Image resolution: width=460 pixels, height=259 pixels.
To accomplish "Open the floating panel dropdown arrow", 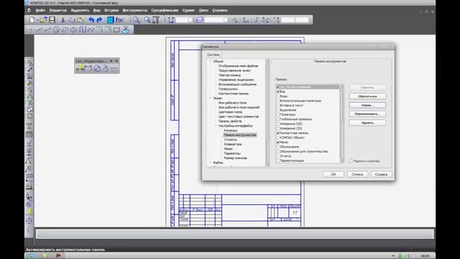I will tap(111, 61).
